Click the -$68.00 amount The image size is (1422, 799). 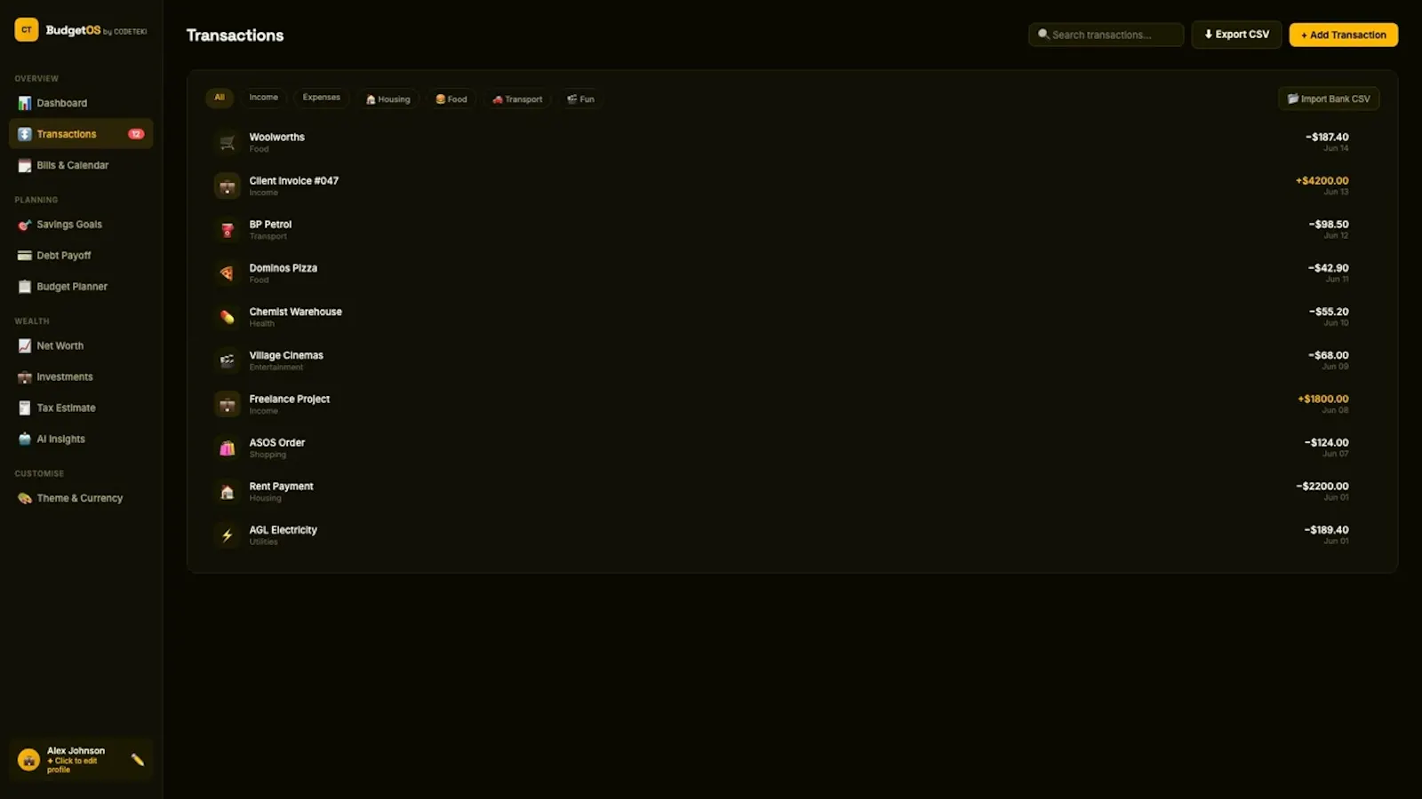1328,355
